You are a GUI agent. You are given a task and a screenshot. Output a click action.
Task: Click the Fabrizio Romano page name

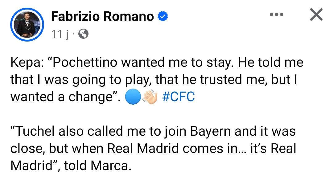(102, 16)
